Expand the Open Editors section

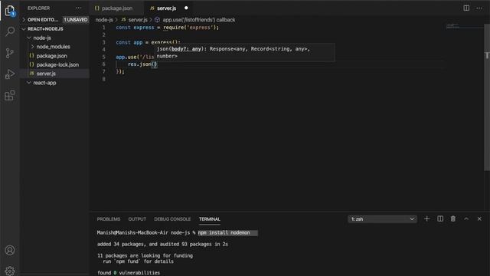(x=43, y=20)
